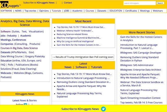Open the NEWS menu item
This screenshot has height=112, width=167.
click(18, 11)
